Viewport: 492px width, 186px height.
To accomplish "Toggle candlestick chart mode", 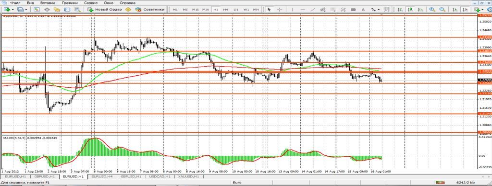I will pos(410,10).
